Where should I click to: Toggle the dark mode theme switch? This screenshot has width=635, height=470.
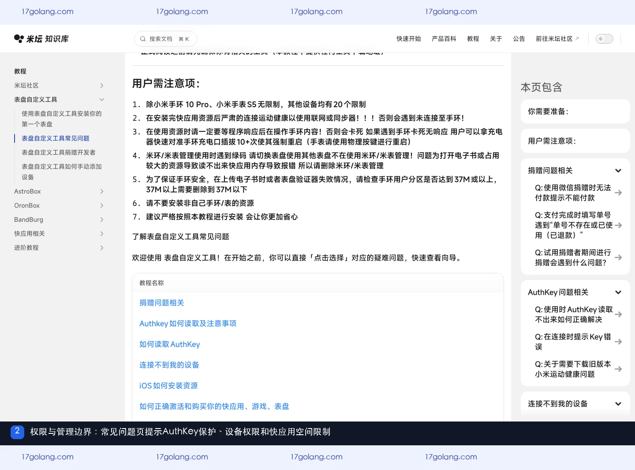604,39
